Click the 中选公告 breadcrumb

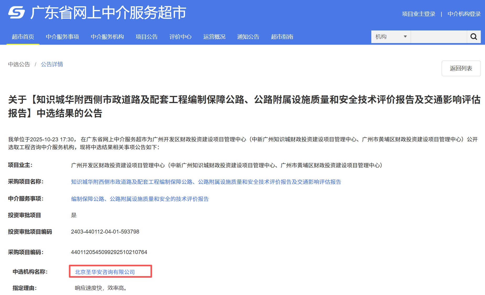click(19, 64)
